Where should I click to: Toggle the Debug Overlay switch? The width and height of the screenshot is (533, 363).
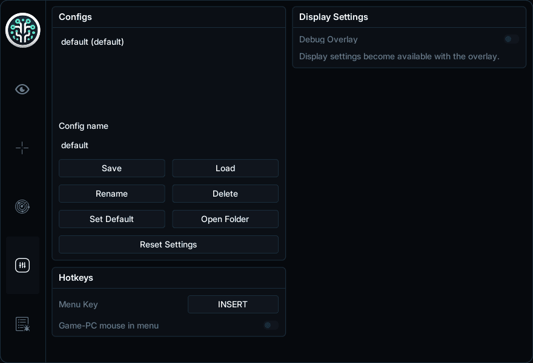click(512, 39)
